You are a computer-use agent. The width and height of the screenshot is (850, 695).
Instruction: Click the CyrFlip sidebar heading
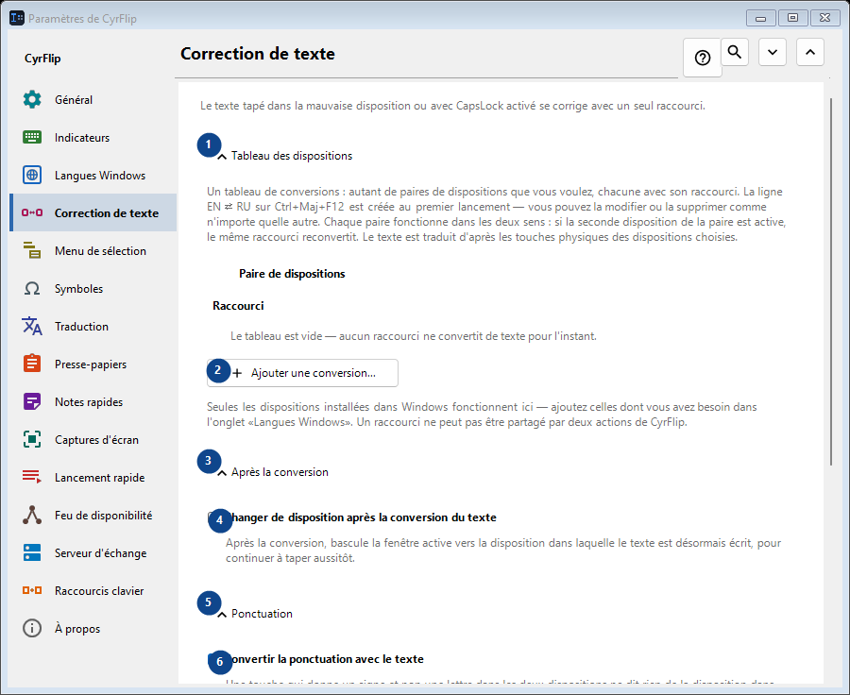click(42, 59)
